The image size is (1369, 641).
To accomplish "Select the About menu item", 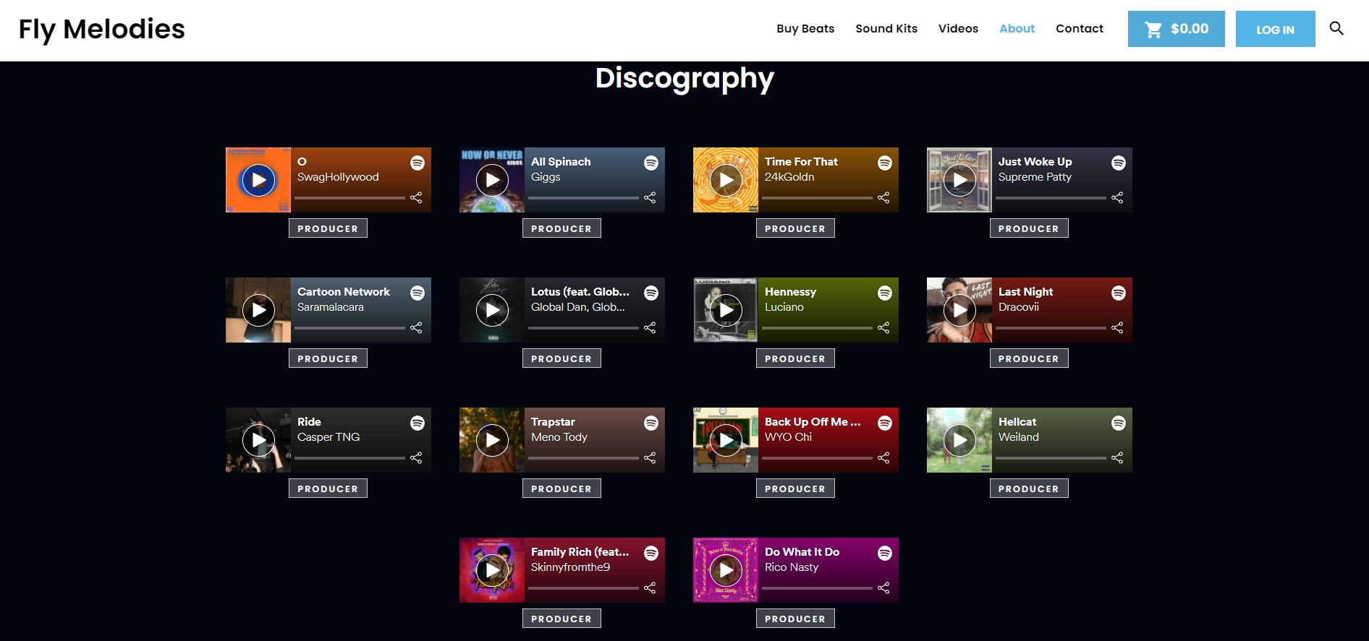I will point(1017,29).
